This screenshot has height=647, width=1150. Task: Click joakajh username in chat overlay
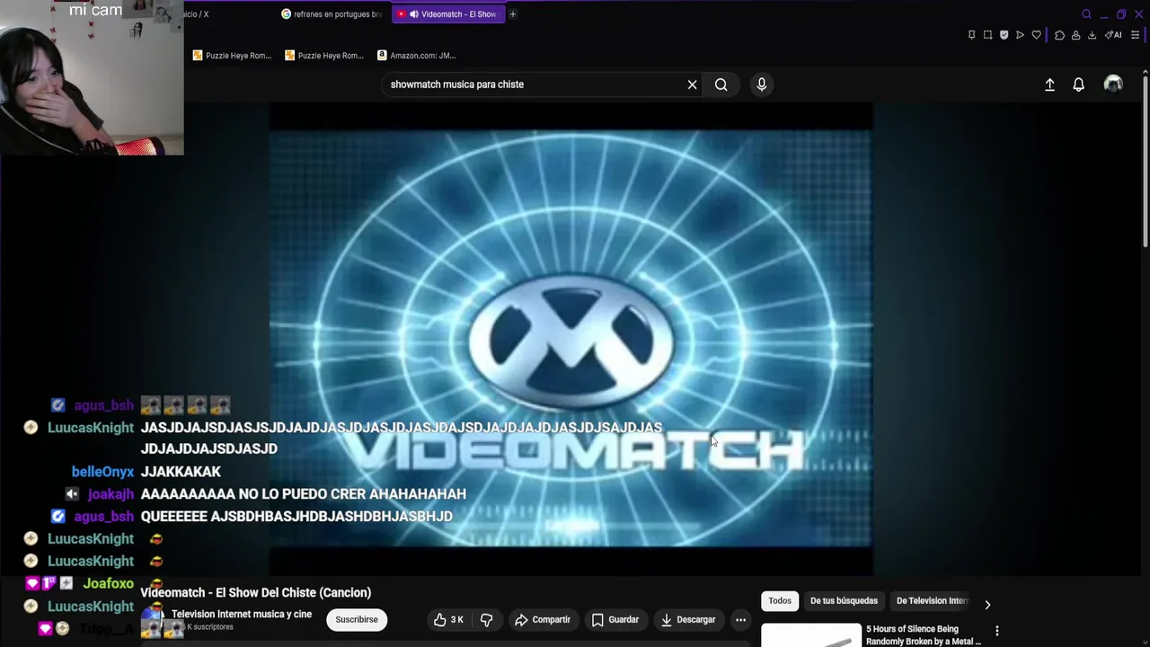point(111,494)
